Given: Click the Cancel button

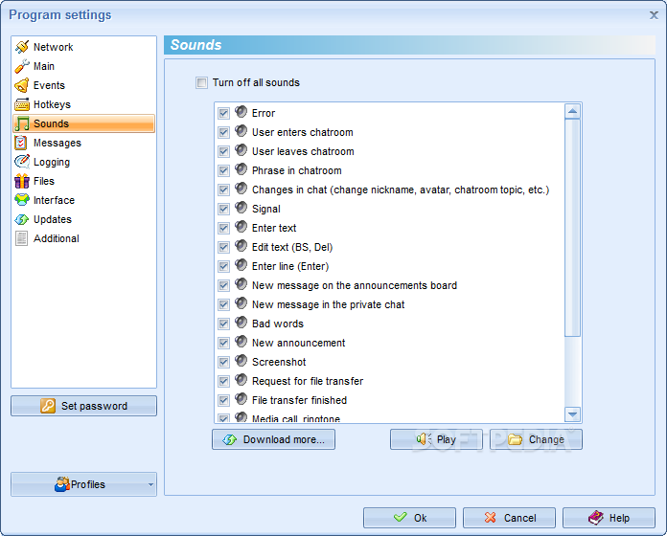Looking at the screenshot, I should (x=509, y=518).
